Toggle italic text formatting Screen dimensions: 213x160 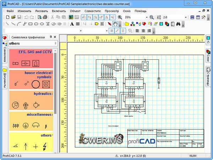(x=117, y=31)
